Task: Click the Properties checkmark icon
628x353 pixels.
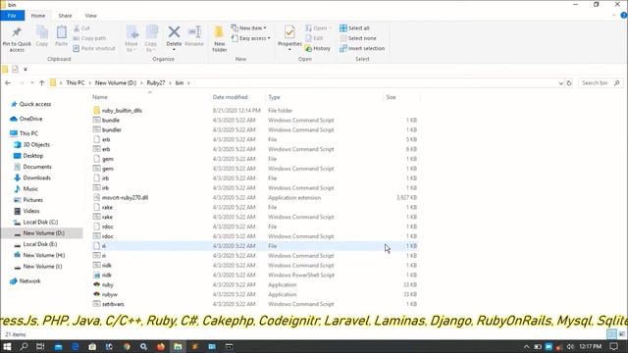Action: point(289,31)
